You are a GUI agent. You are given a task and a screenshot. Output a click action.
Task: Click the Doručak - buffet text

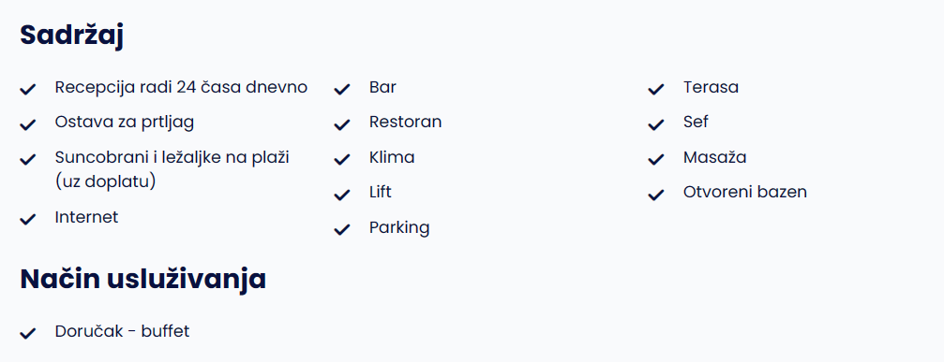coord(122,331)
